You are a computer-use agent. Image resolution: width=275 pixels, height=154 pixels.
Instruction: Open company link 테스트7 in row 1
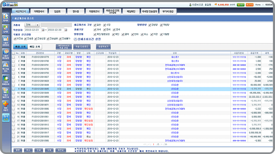pos(175,57)
